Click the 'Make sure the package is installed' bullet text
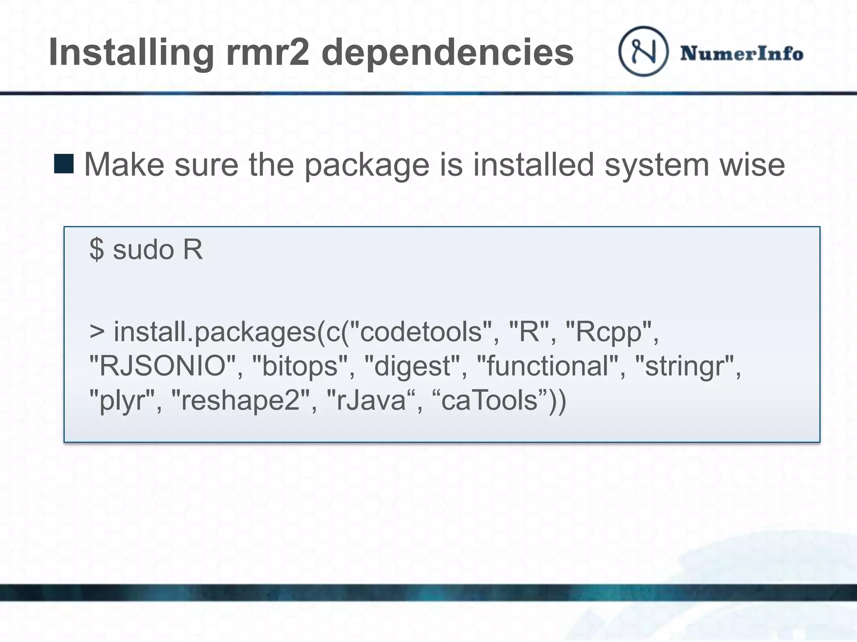Viewport: 857px width, 642px height. pyautogui.click(x=434, y=165)
